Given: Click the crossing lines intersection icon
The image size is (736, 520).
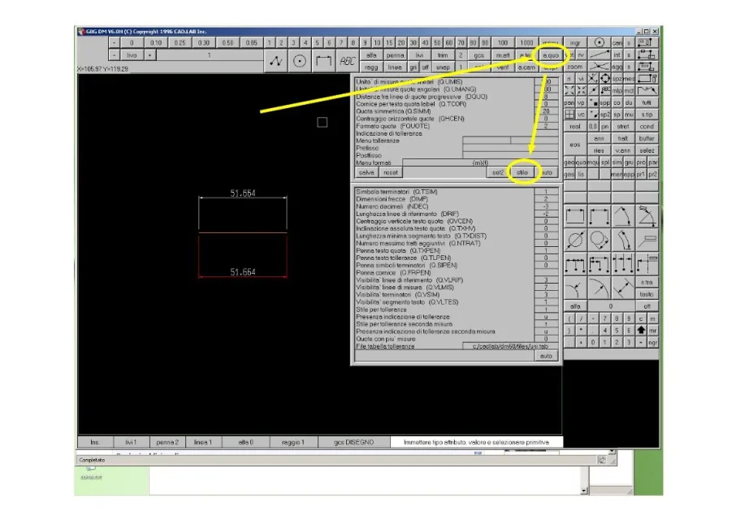Looking at the screenshot, I should 599,67.
